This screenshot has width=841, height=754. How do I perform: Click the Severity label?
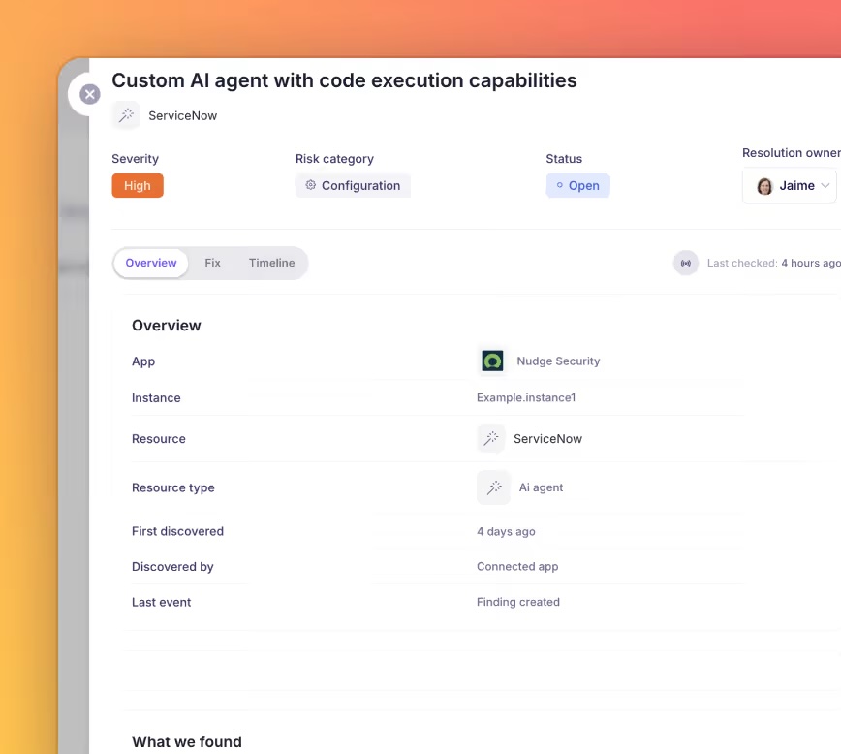pyautogui.click(x=136, y=159)
